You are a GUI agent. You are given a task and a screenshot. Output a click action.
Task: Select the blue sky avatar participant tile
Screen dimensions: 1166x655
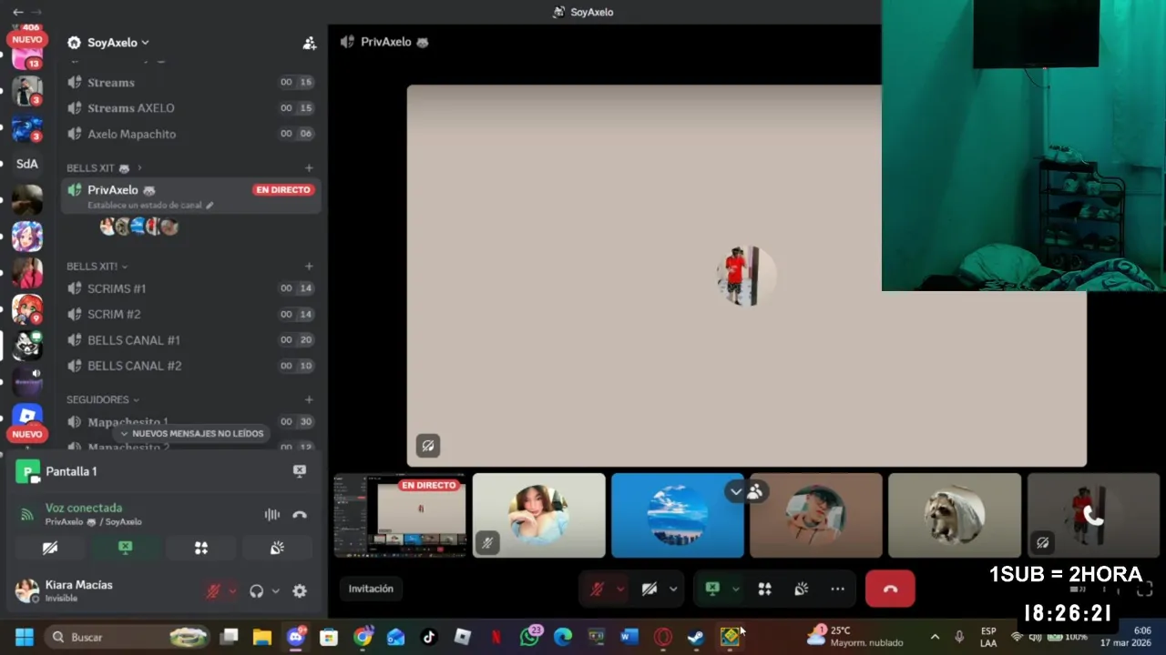677,515
